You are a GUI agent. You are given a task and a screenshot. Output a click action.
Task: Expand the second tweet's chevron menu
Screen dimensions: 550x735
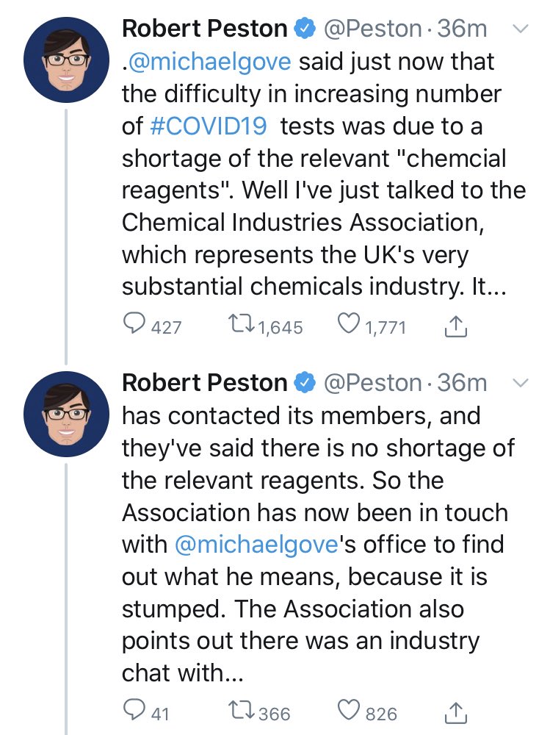[521, 383]
